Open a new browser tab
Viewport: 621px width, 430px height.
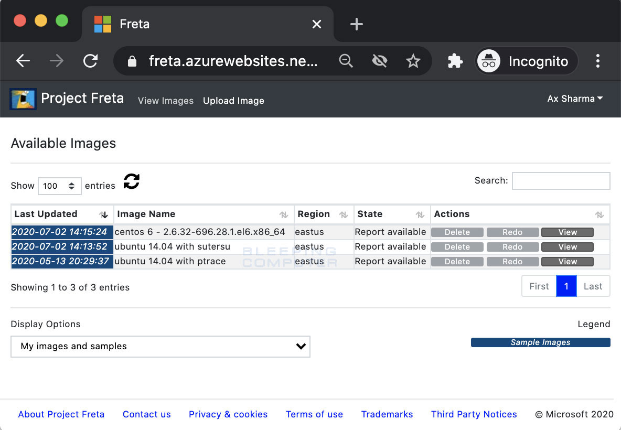click(x=357, y=24)
